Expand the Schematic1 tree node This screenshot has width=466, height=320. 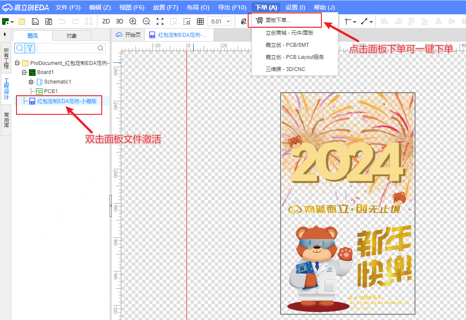tap(31, 82)
